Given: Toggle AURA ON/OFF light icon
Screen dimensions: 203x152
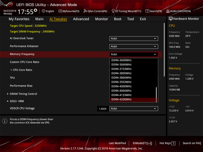Looking at the screenshot, I should pos(168,11).
